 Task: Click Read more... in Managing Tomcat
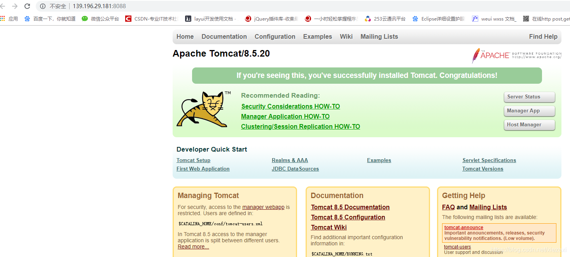click(193, 247)
